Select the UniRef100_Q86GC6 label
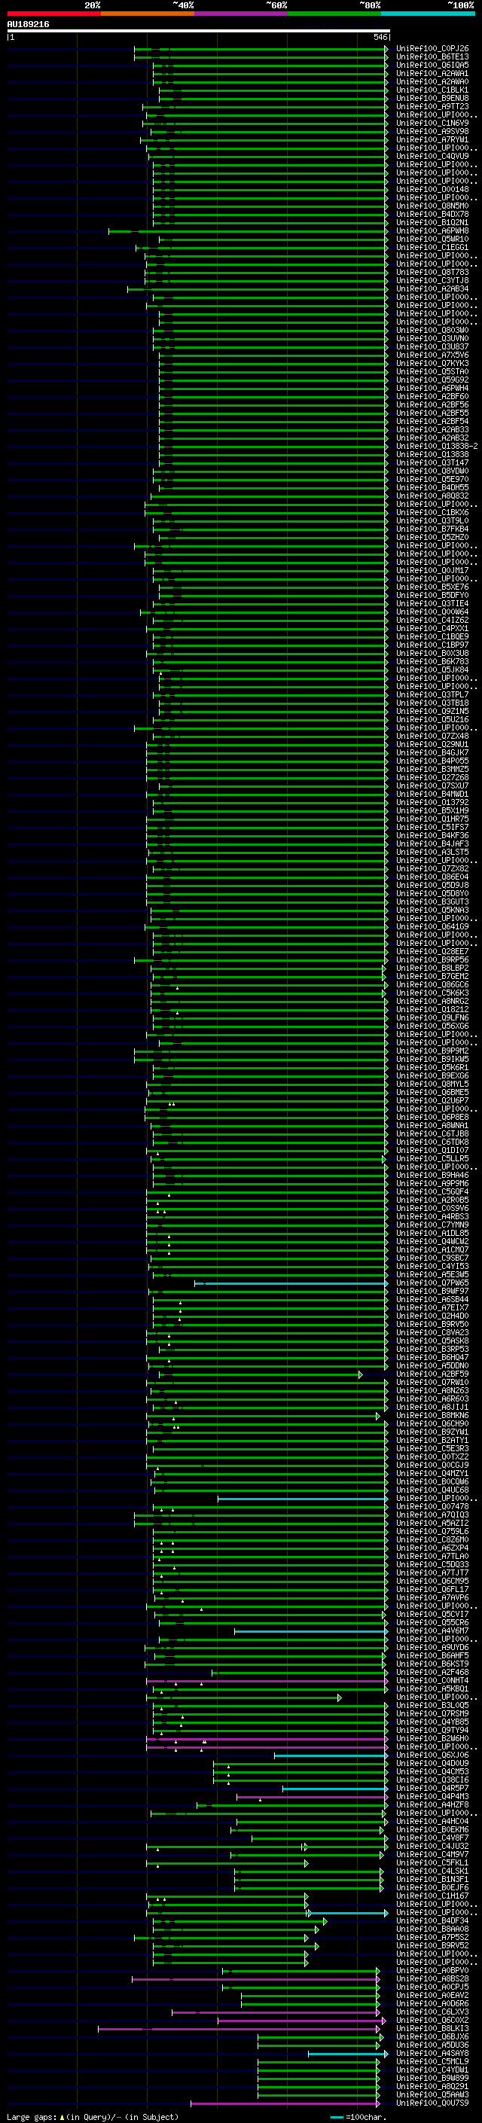Screen dimensions: 482x2123 (432, 985)
